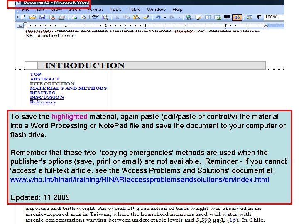Open the Table menu

pyautogui.click(x=134, y=9)
